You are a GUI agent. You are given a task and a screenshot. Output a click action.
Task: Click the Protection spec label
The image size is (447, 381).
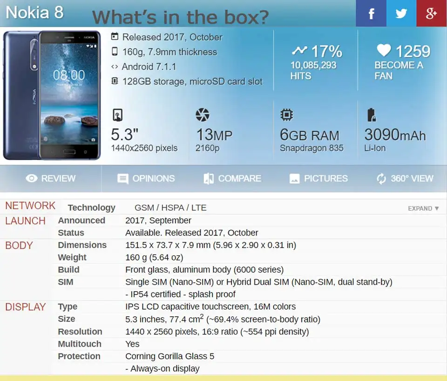(x=79, y=356)
